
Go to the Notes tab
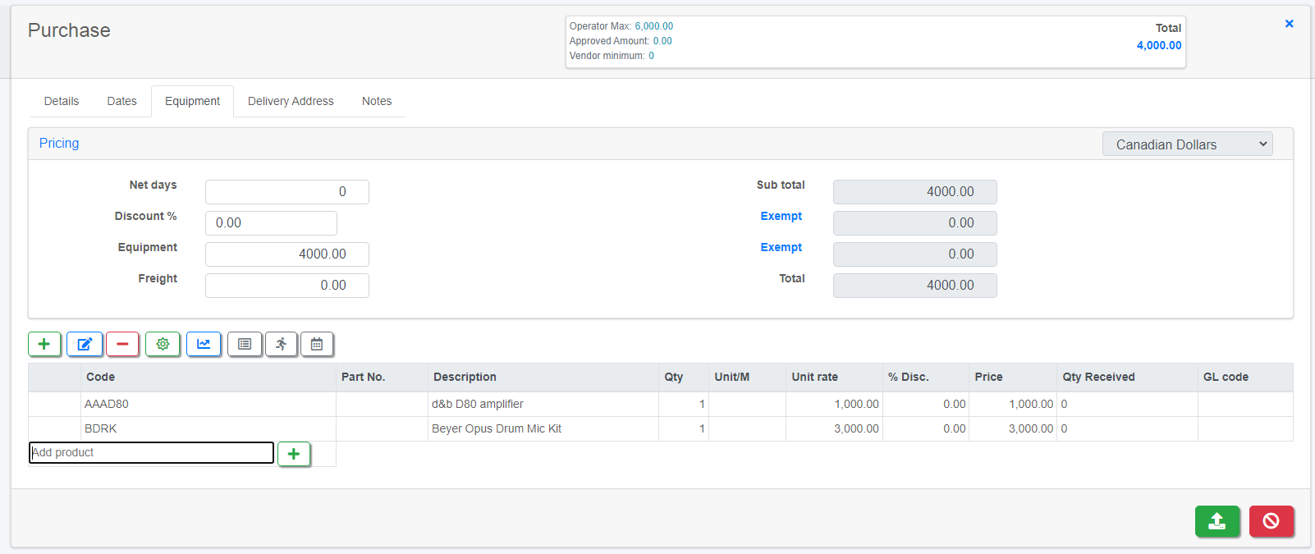[x=377, y=101]
